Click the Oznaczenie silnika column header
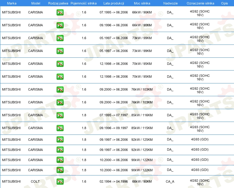Screen dimensions: 234x188 [x=200, y=3]
